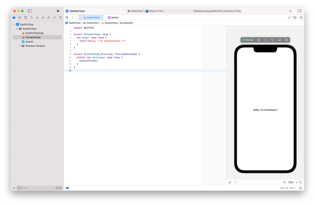Image resolution: width=315 pixels, height=205 pixels.
Task: Click the green Preview status button
Action: point(248,40)
